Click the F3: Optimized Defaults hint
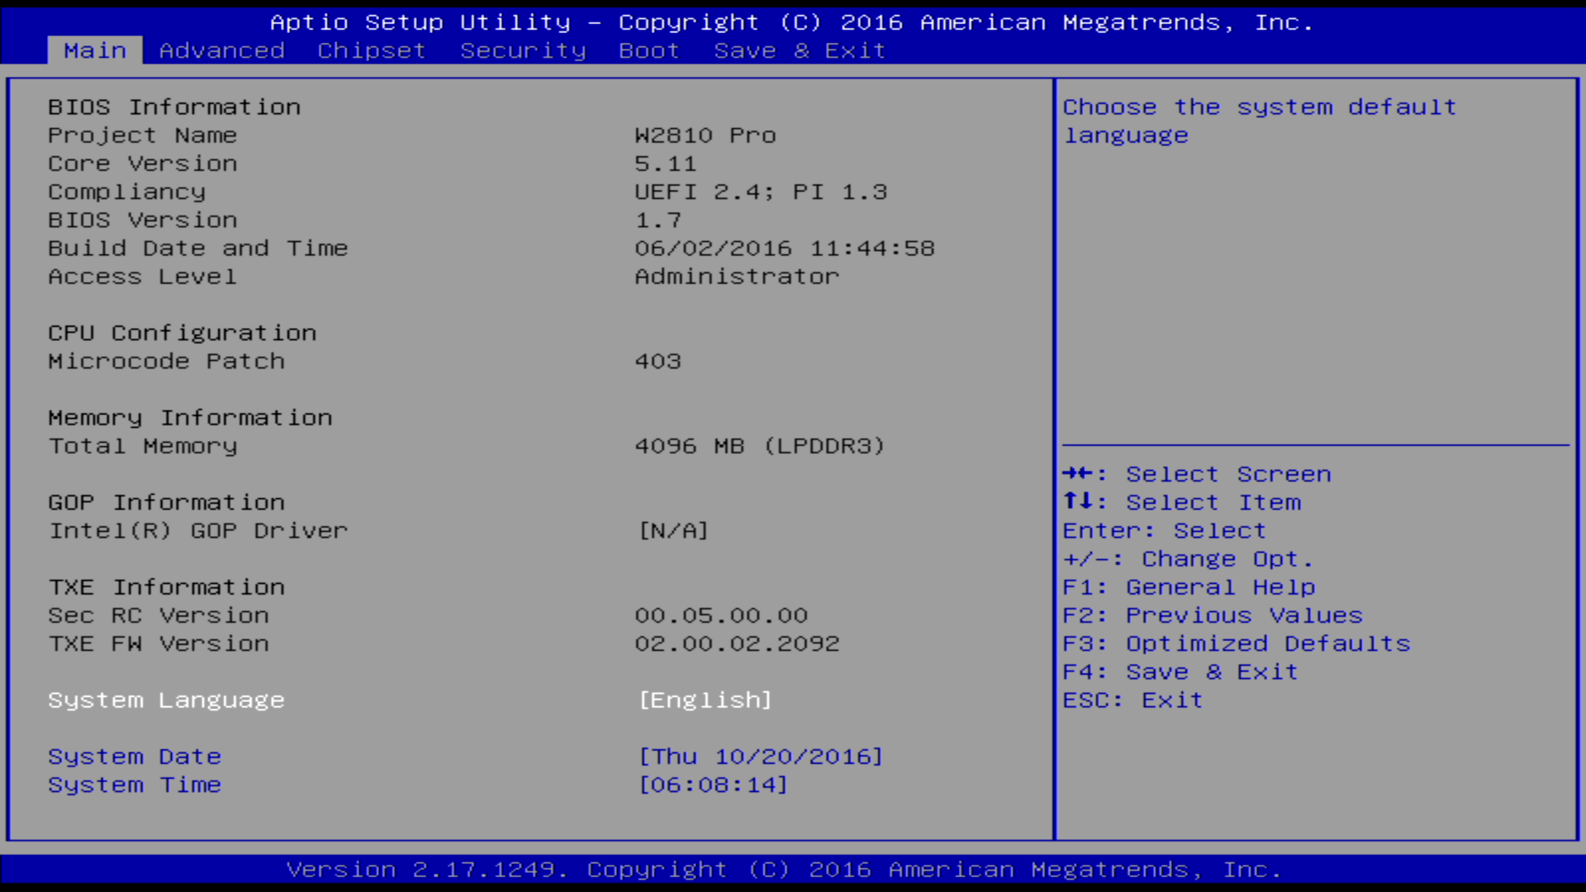Screen dimensions: 1586x892 tap(1236, 643)
